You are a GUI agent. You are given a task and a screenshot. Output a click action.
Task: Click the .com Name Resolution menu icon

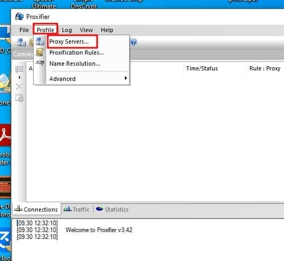[40, 62]
